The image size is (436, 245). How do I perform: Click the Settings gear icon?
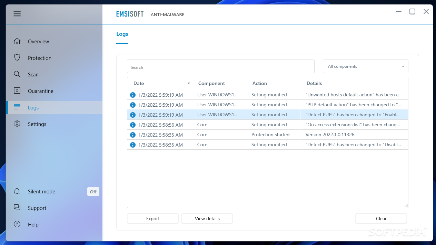17,124
